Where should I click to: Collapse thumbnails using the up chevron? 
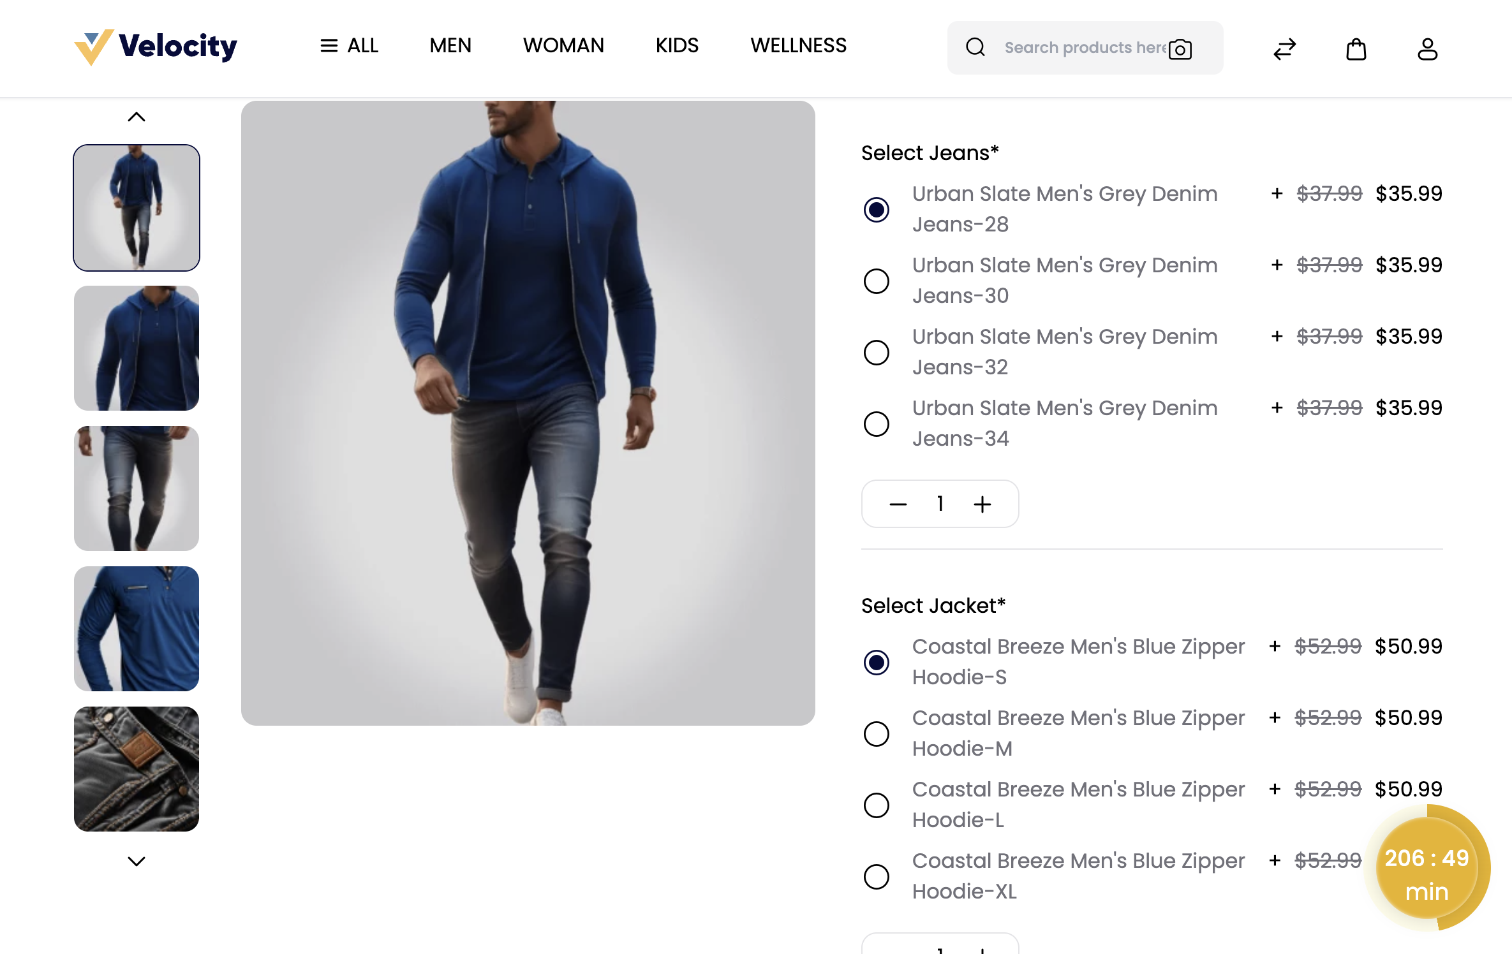point(136,115)
